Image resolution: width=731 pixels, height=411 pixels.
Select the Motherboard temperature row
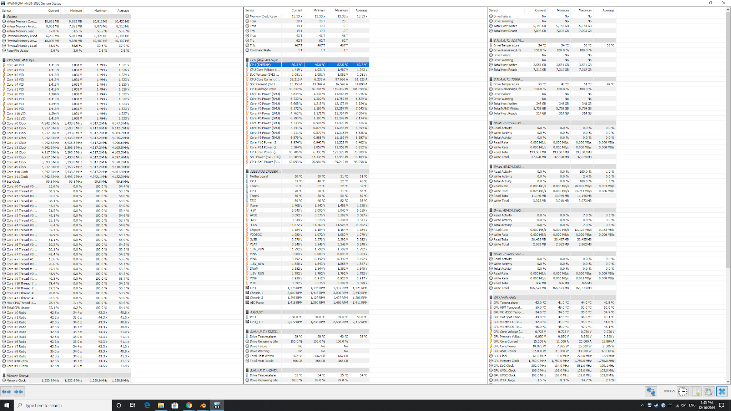[x=307, y=177]
